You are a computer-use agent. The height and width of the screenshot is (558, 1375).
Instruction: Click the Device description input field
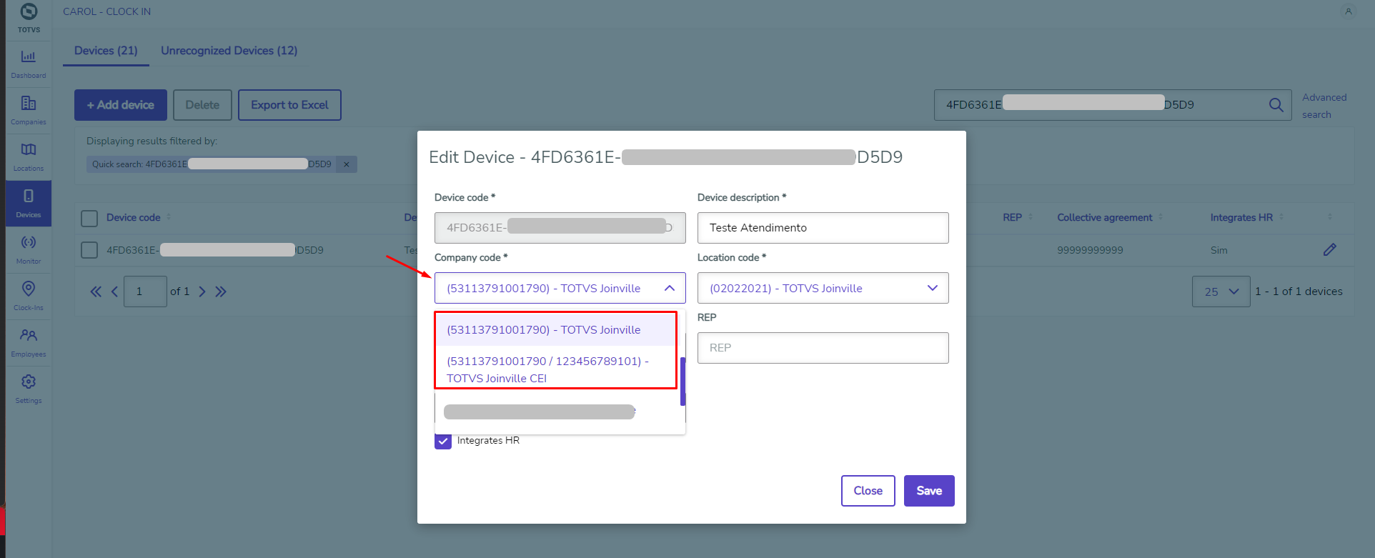click(823, 228)
